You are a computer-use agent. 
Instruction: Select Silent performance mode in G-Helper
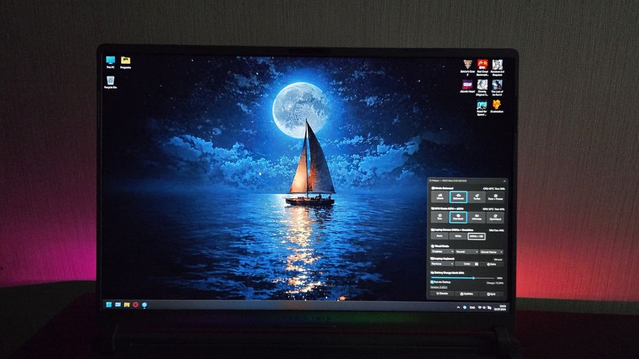[x=440, y=197]
